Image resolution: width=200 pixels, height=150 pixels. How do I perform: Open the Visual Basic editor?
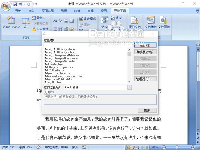click(x=11, y=22)
